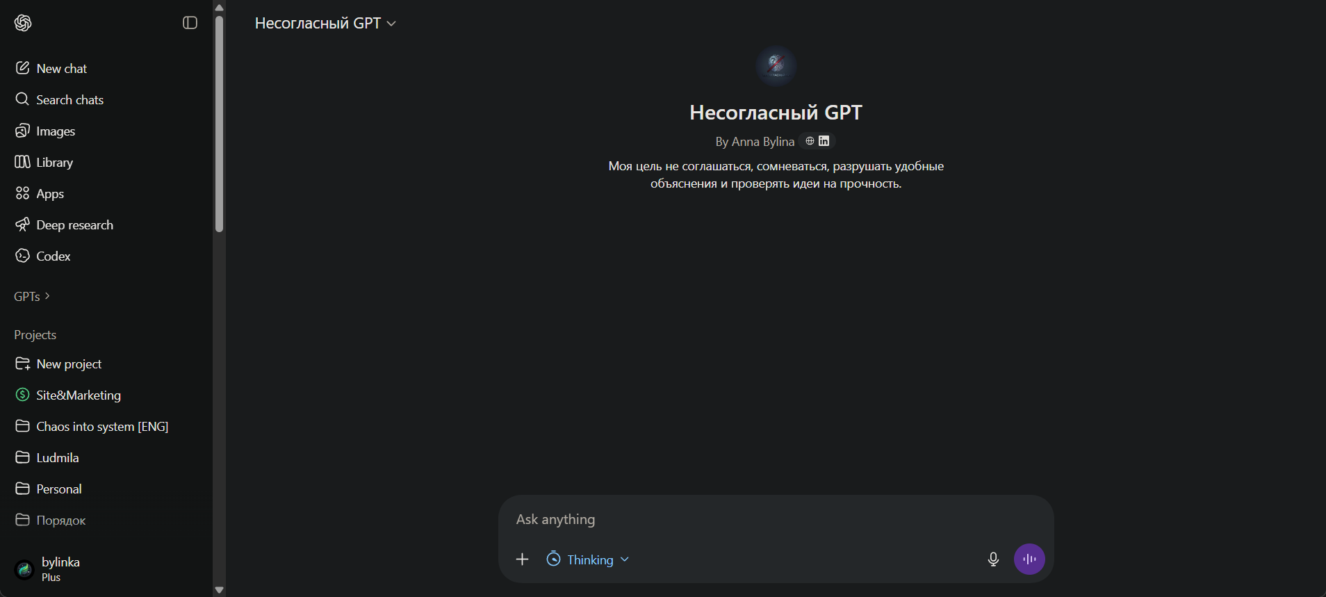
Task: Click the Personal folder icon
Action: point(22,489)
